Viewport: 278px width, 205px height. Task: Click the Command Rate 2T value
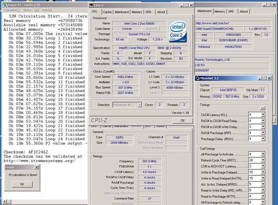[x=150, y=199]
